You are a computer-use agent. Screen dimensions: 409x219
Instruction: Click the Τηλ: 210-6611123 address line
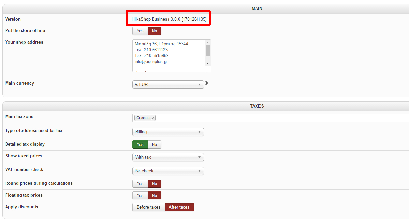click(x=151, y=50)
